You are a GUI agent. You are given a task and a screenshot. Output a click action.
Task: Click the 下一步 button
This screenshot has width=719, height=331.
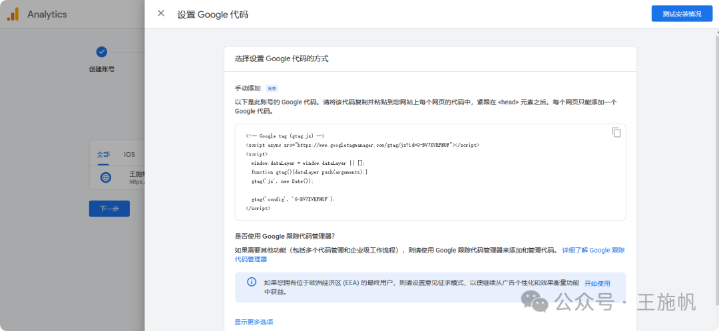(109, 209)
